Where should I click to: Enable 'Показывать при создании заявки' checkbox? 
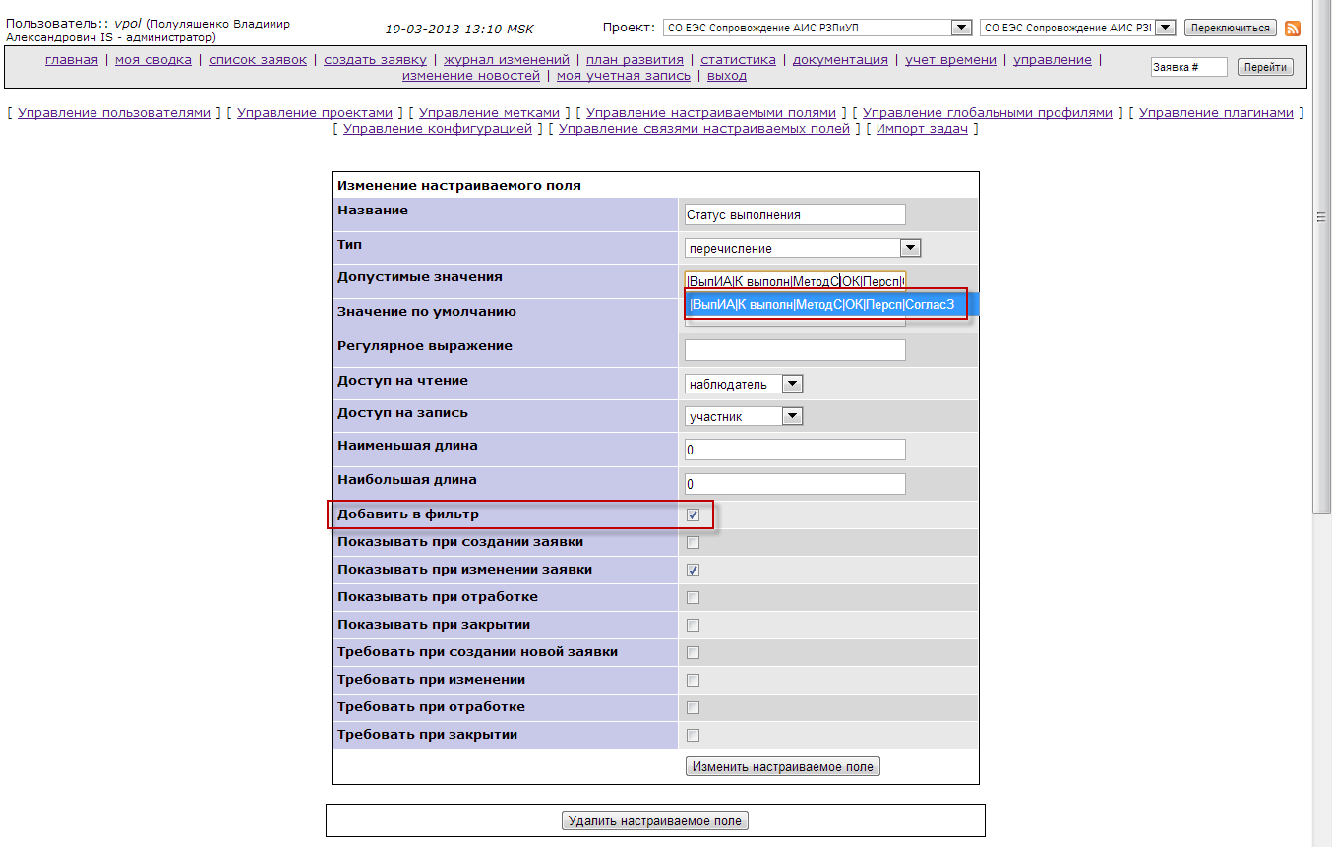coord(693,542)
